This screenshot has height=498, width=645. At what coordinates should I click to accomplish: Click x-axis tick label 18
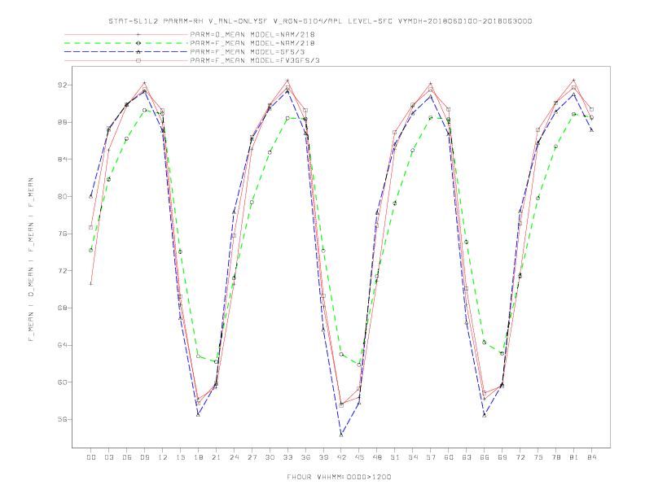[x=198, y=457]
